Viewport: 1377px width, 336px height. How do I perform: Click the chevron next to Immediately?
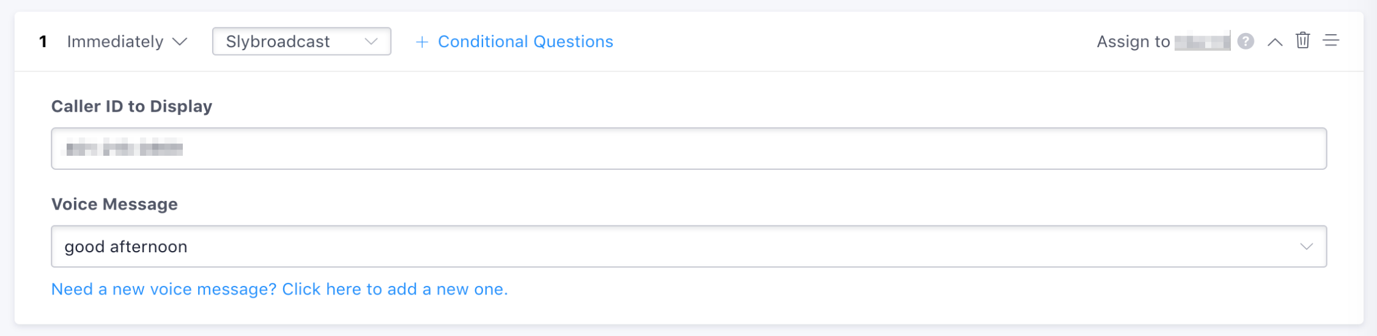[180, 42]
